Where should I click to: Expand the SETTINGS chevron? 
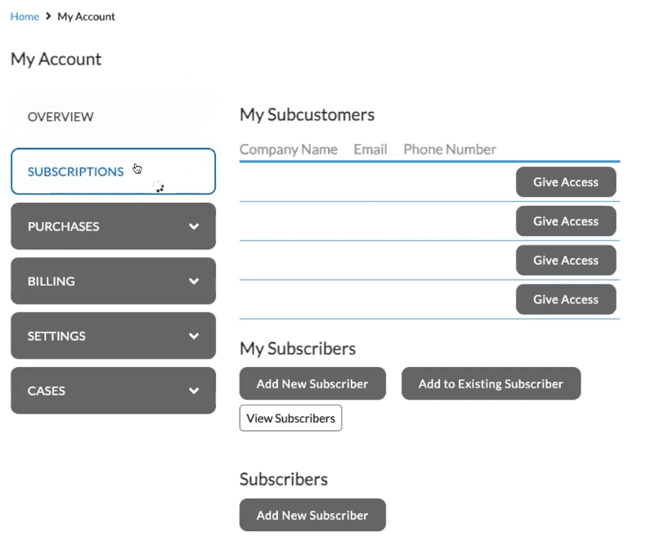pos(194,336)
